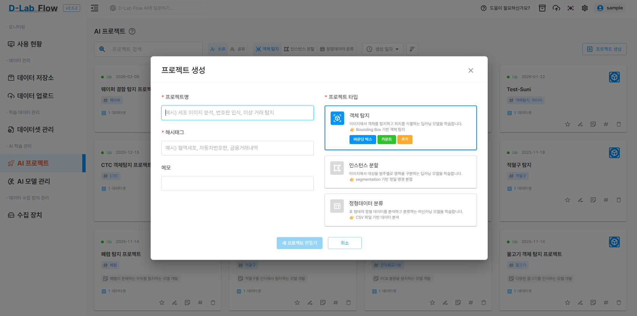
Task: Open settings gear icon in header
Action: click(x=585, y=8)
